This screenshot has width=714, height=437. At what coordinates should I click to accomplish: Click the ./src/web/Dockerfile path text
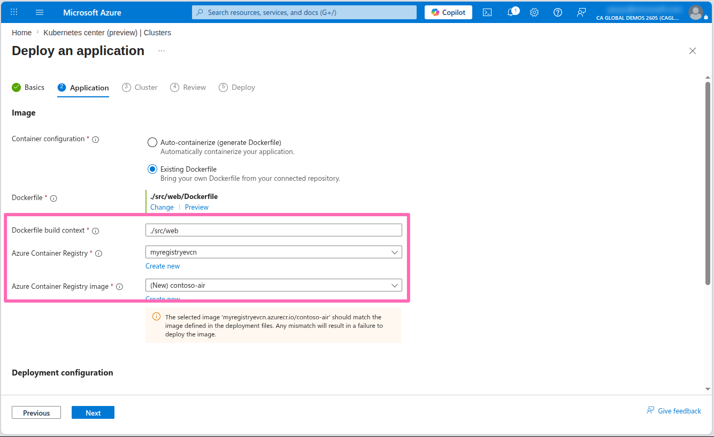coord(184,196)
